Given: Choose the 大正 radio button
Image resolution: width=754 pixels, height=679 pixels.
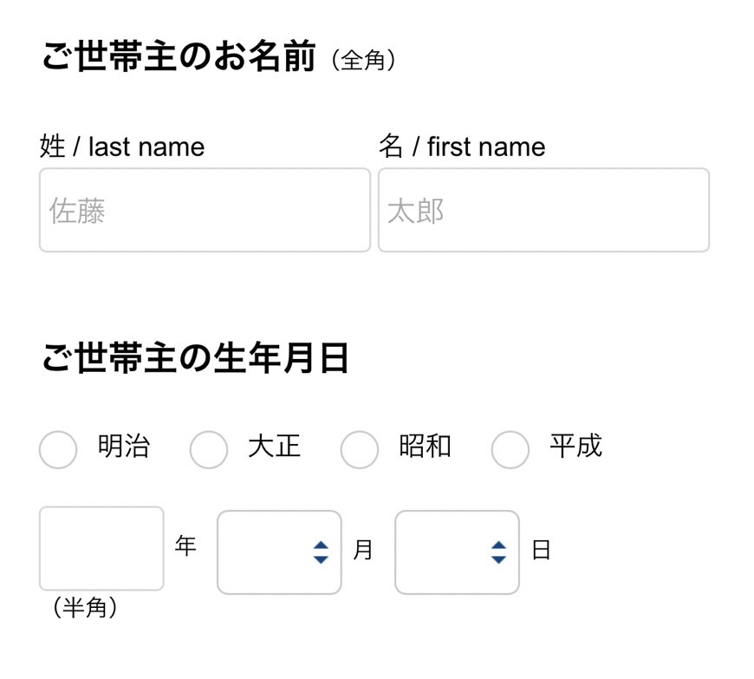Looking at the screenshot, I should (209, 450).
